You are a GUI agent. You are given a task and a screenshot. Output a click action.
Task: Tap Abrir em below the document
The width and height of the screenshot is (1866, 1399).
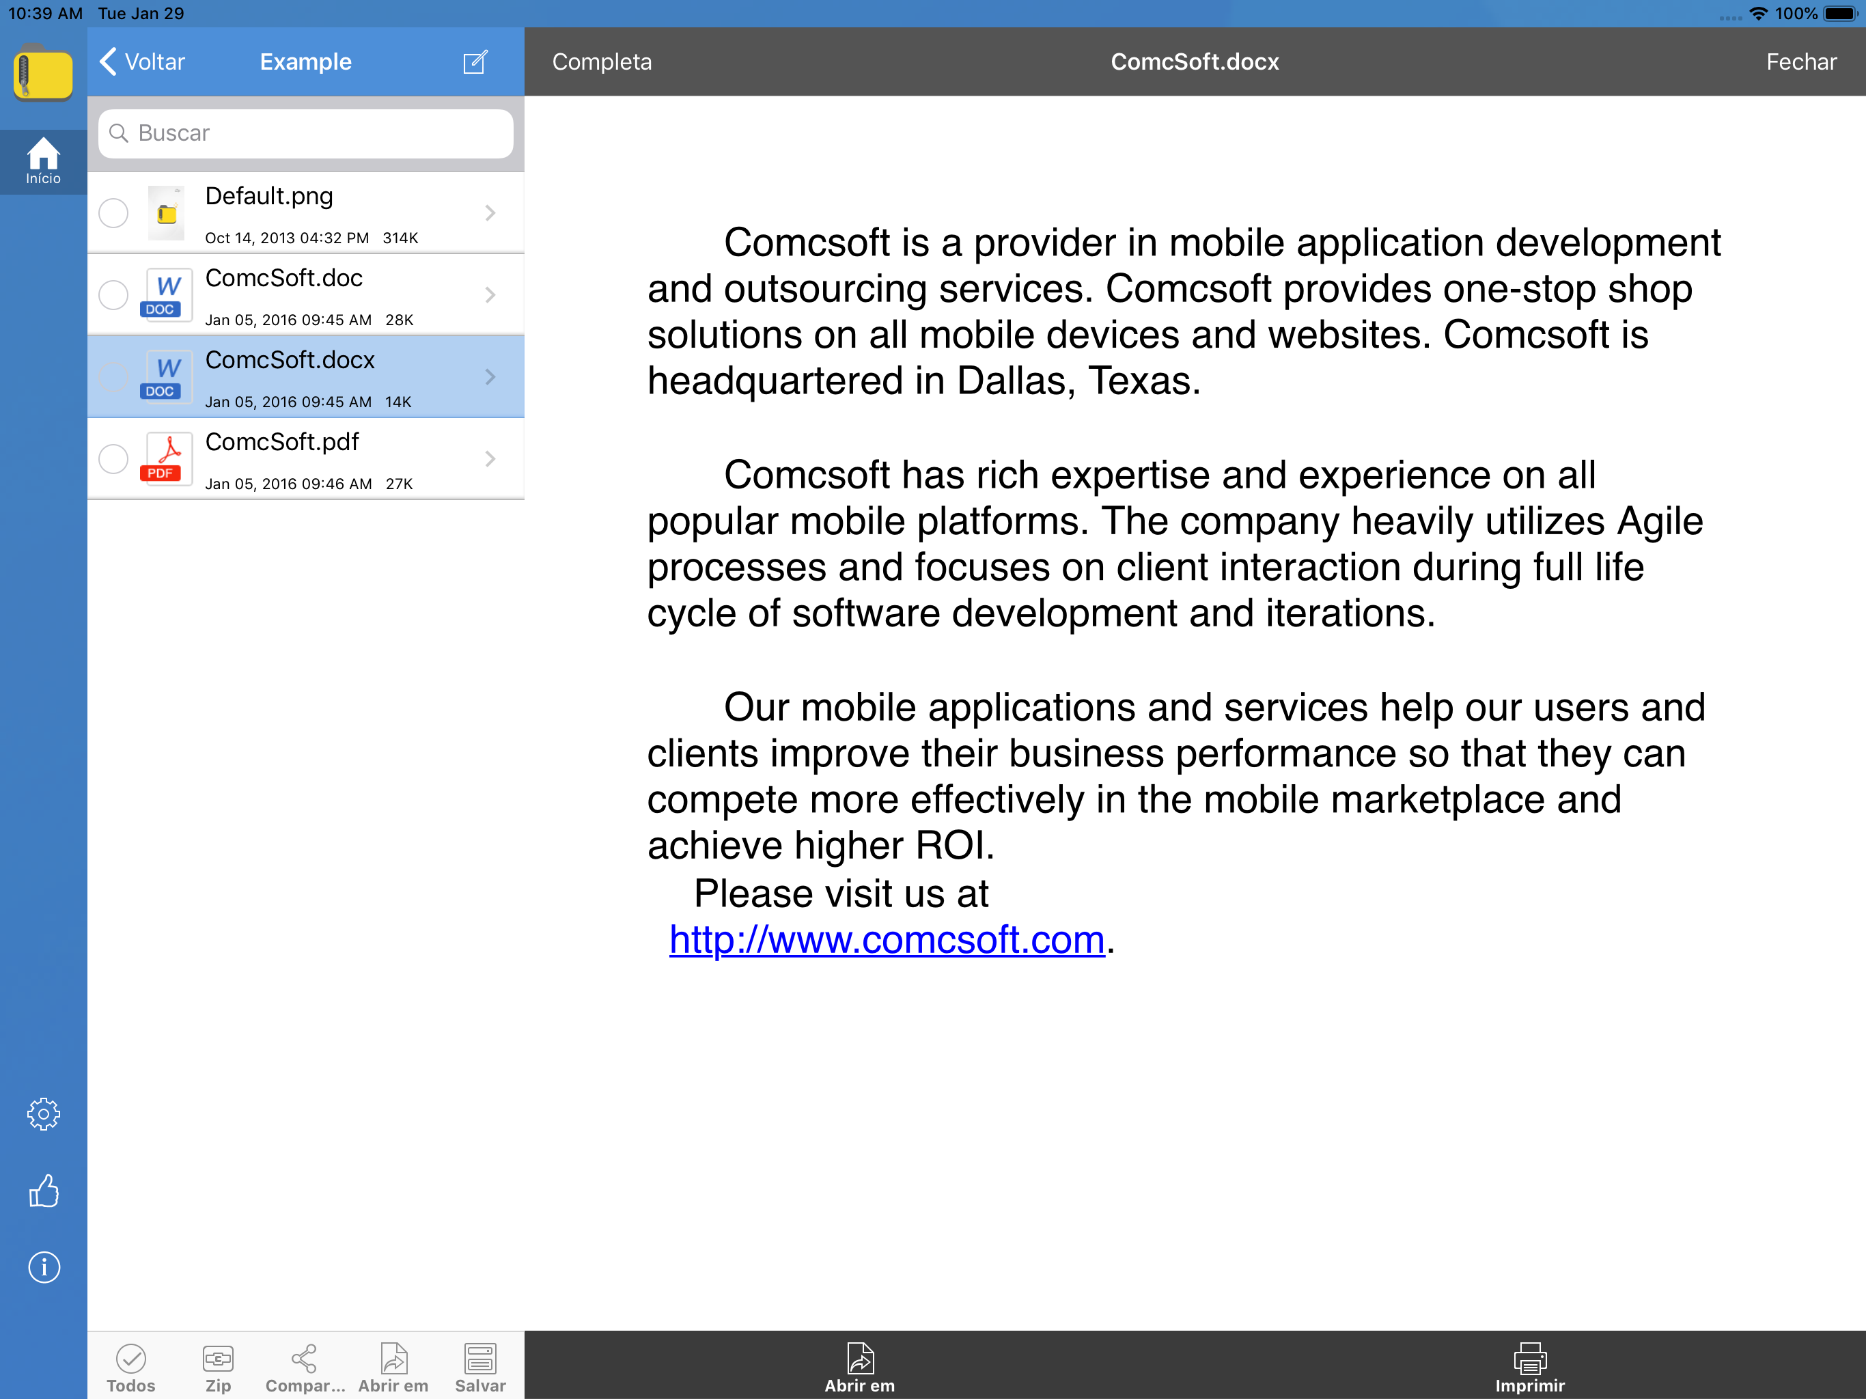coord(860,1367)
